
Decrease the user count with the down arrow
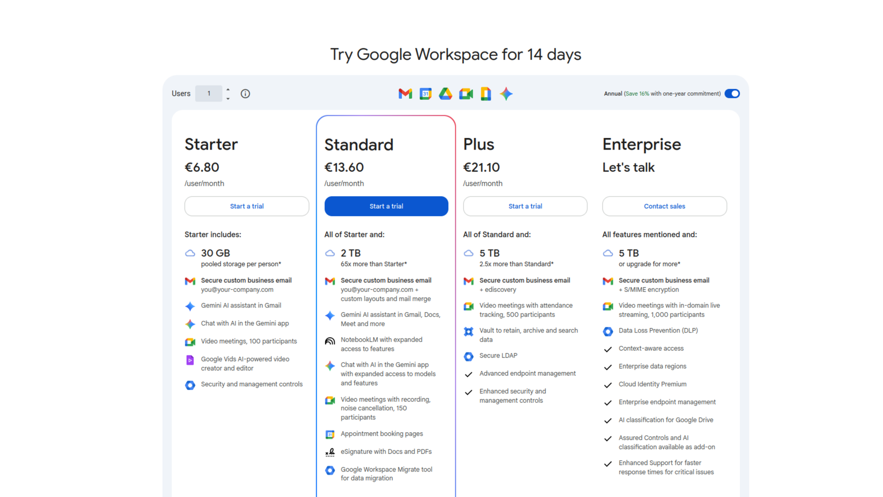[x=228, y=97]
